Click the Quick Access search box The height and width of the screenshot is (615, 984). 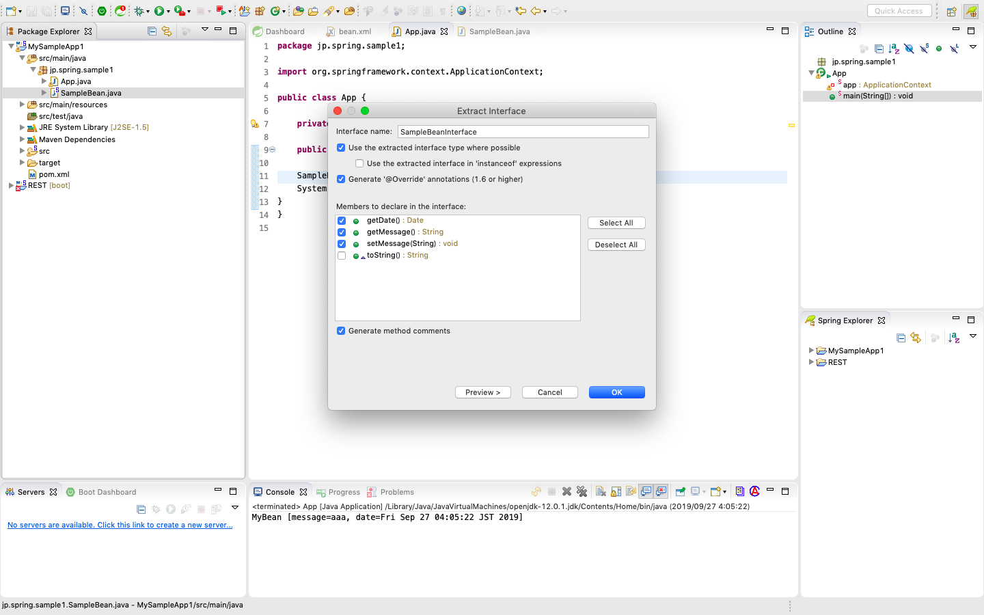pyautogui.click(x=899, y=11)
